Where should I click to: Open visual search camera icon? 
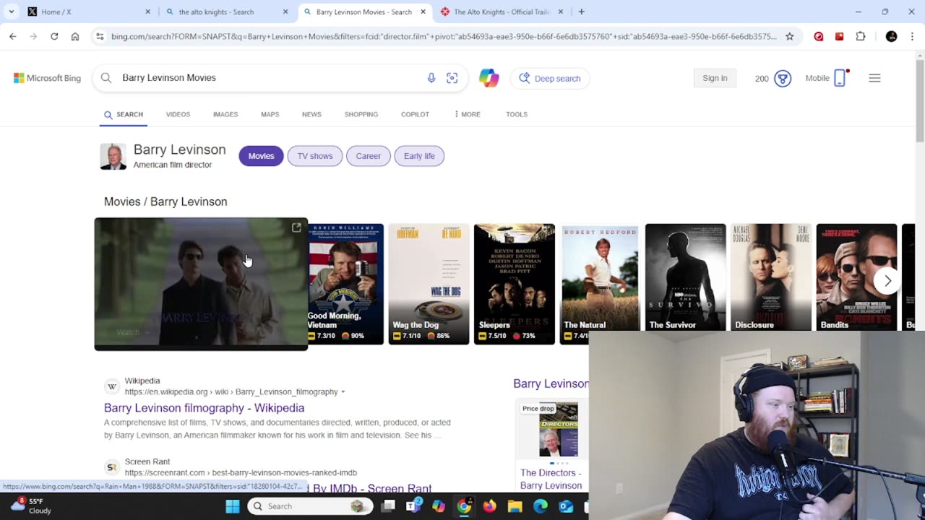(x=452, y=78)
